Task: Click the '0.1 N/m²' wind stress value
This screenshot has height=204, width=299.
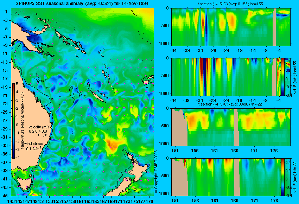Action: (33, 148)
